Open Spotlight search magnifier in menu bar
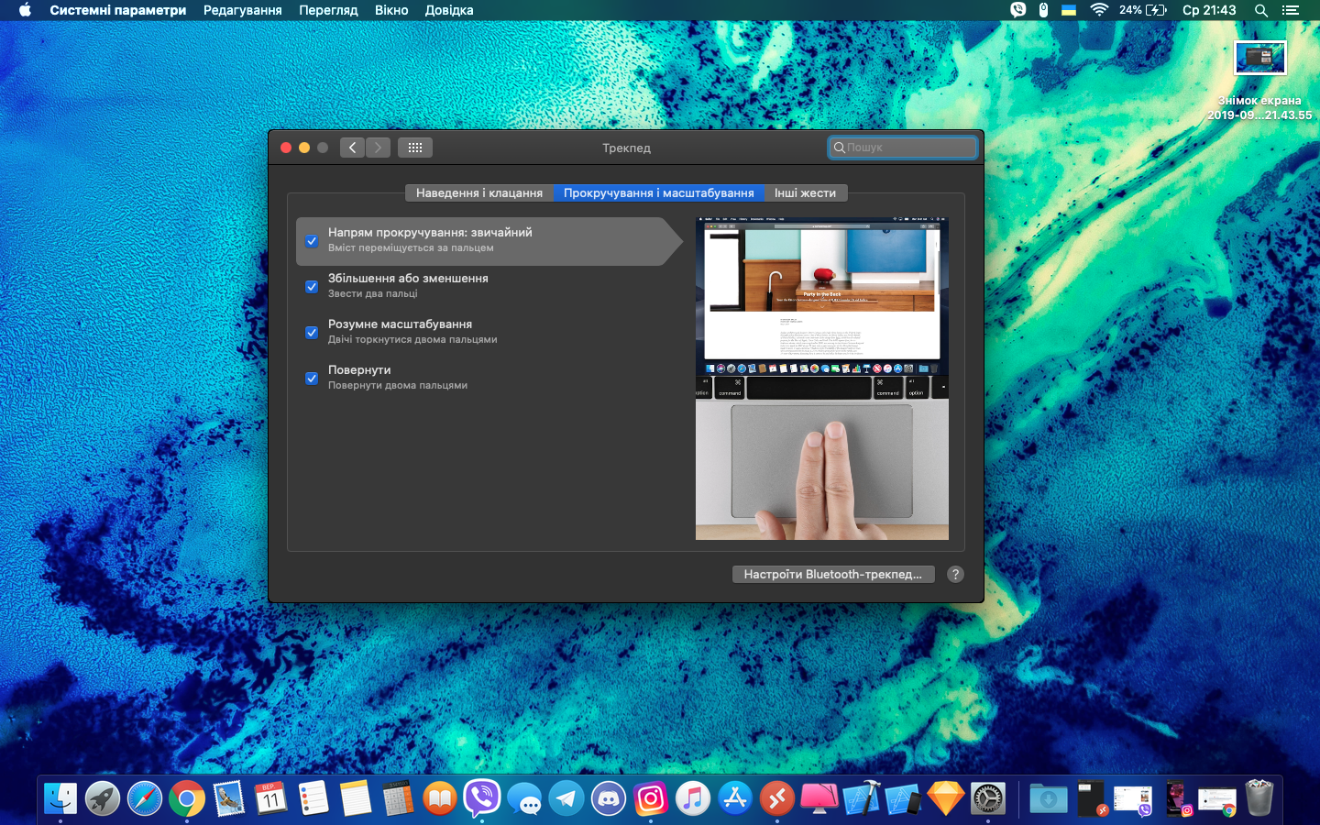 click(x=1261, y=10)
